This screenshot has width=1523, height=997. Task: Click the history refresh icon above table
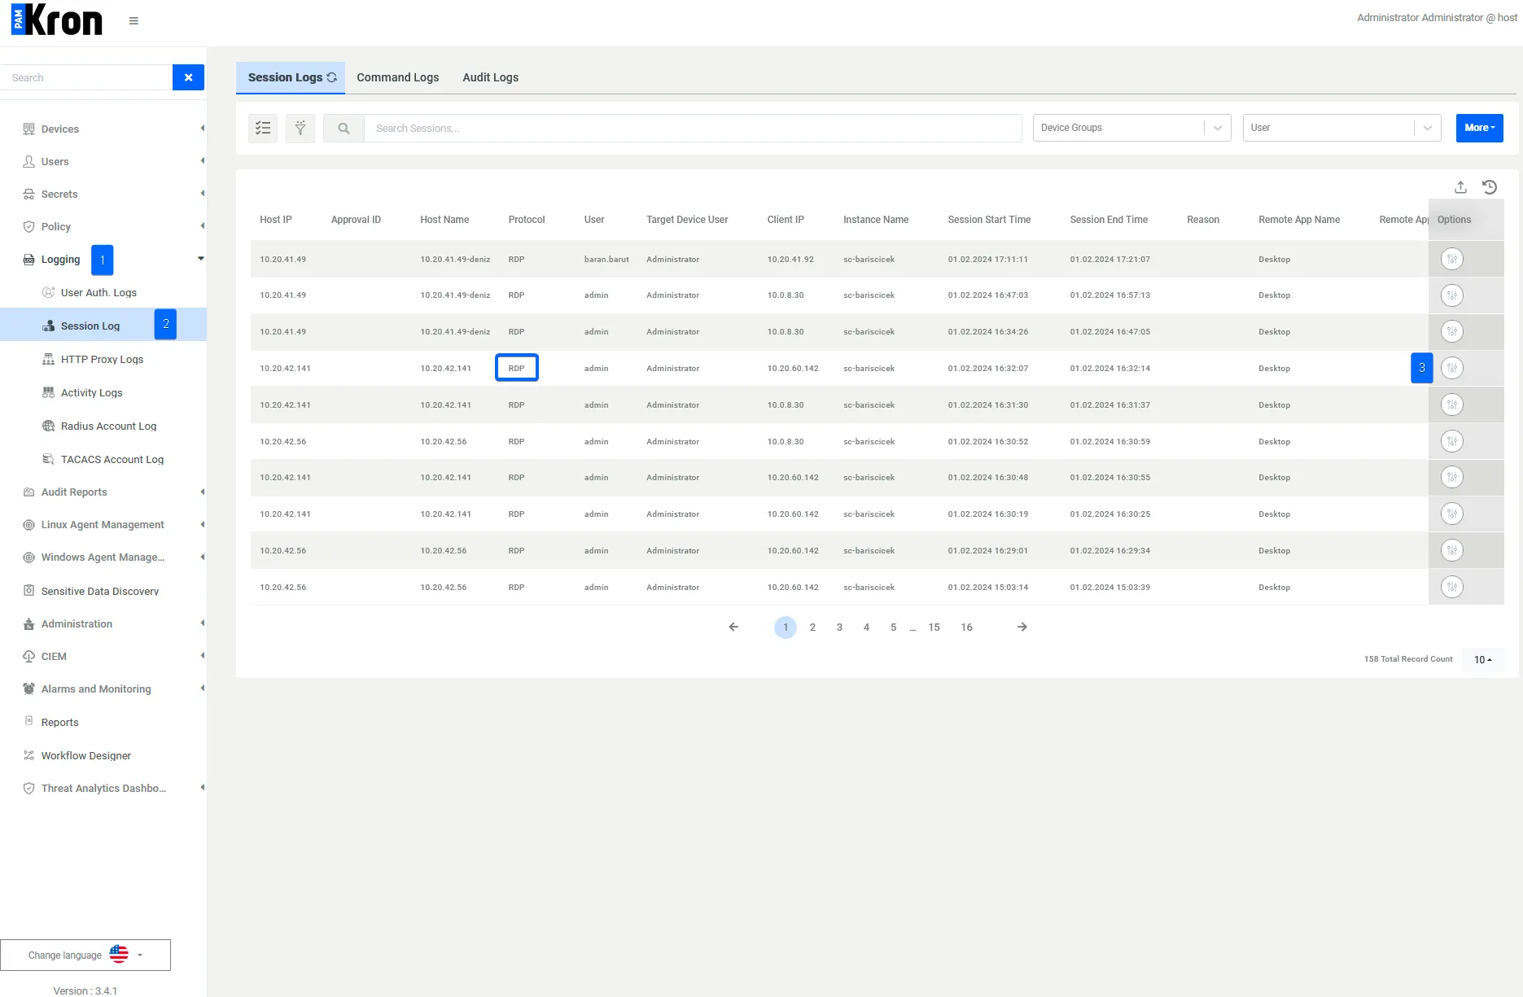(1490, 187)
